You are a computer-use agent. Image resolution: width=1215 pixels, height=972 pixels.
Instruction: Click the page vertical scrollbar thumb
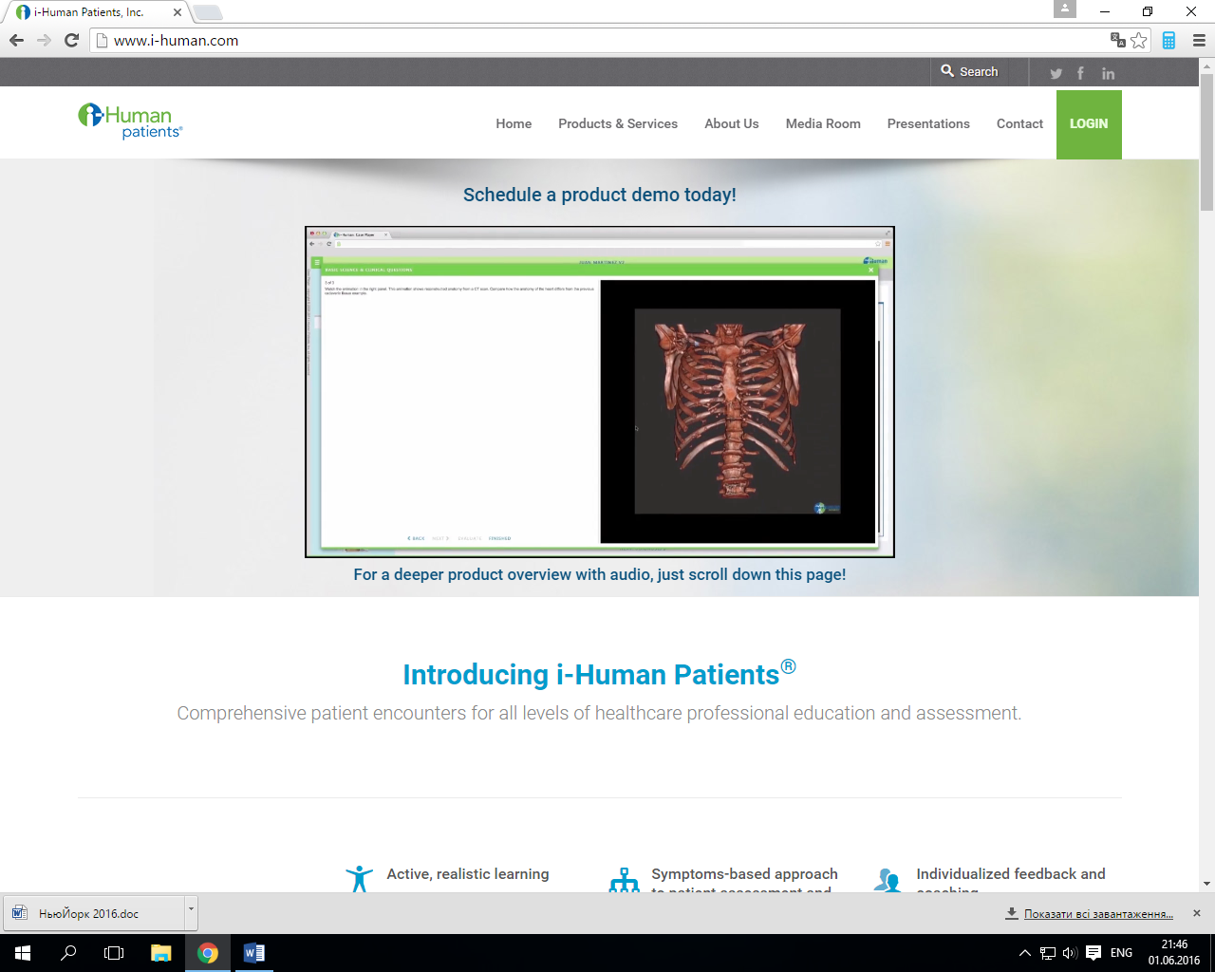(1206, 142)
